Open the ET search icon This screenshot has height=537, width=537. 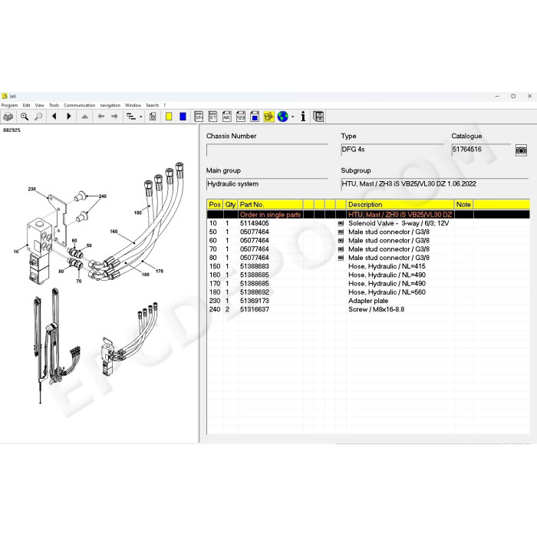point(212,117)
